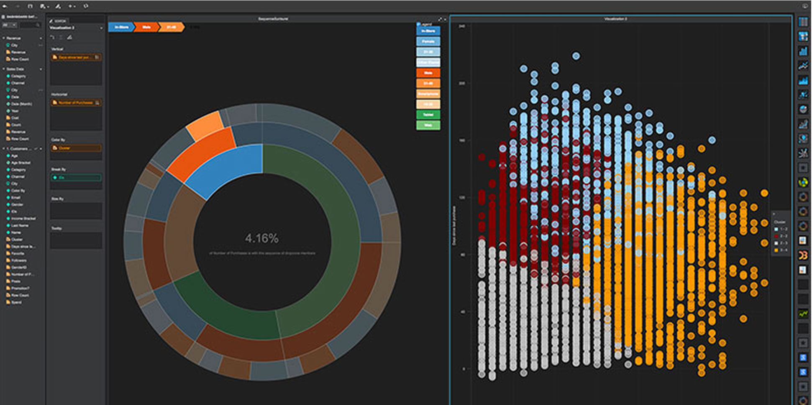
Task: Select the bar chart visualization icon
Action: coord(803,51)
